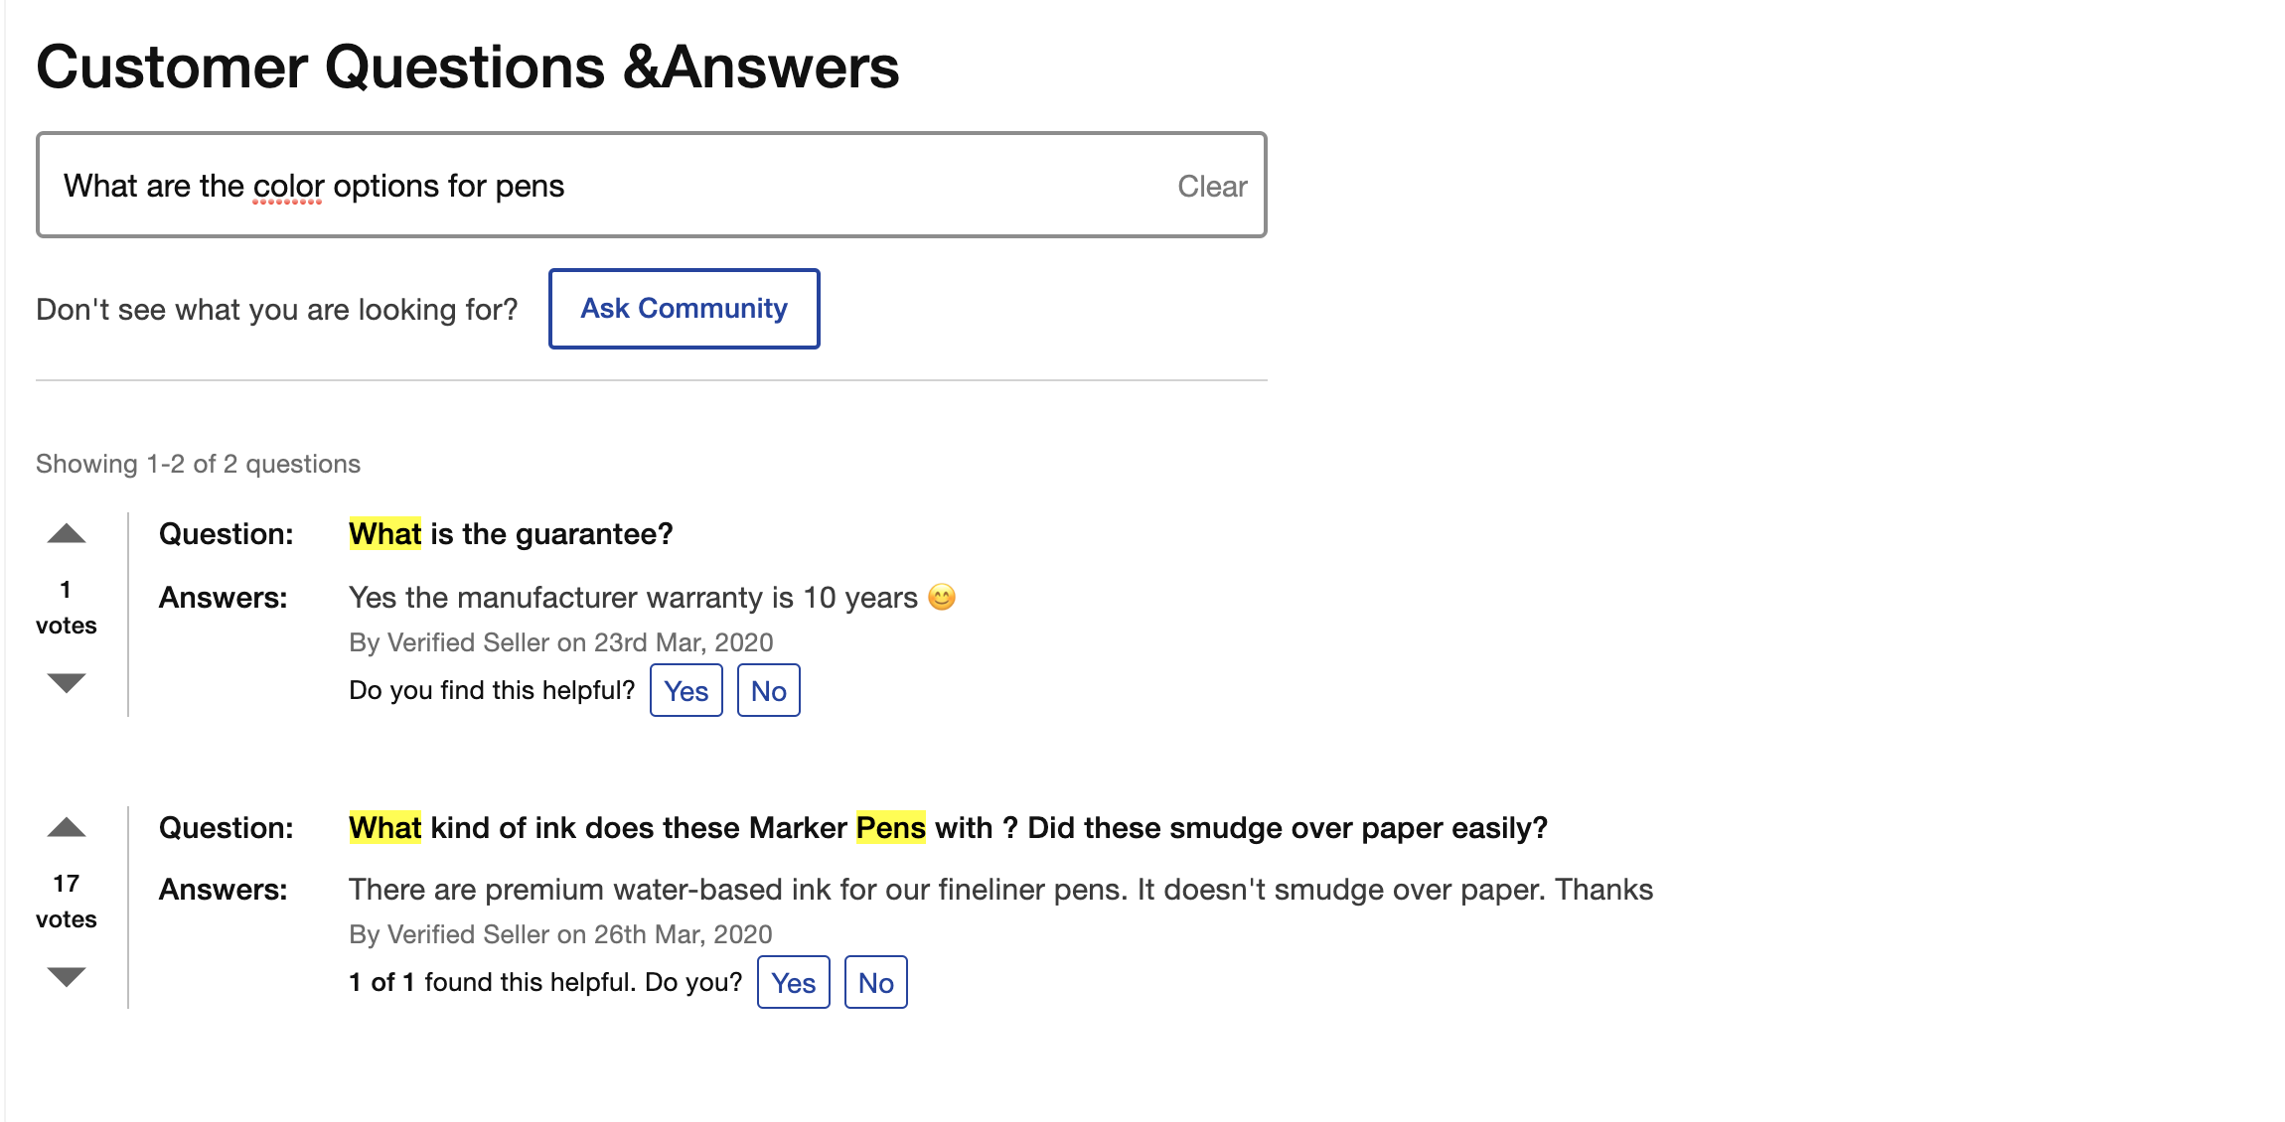Click the smiley emoji in warranty answer
Viewport: 2285px width, 1122px height.
(x=942, y=597)
